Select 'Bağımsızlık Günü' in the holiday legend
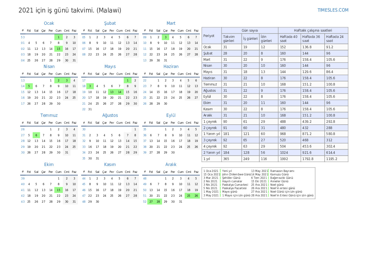Image resolution: width=367 pixels, height=259 pixels. coord(282,178)
